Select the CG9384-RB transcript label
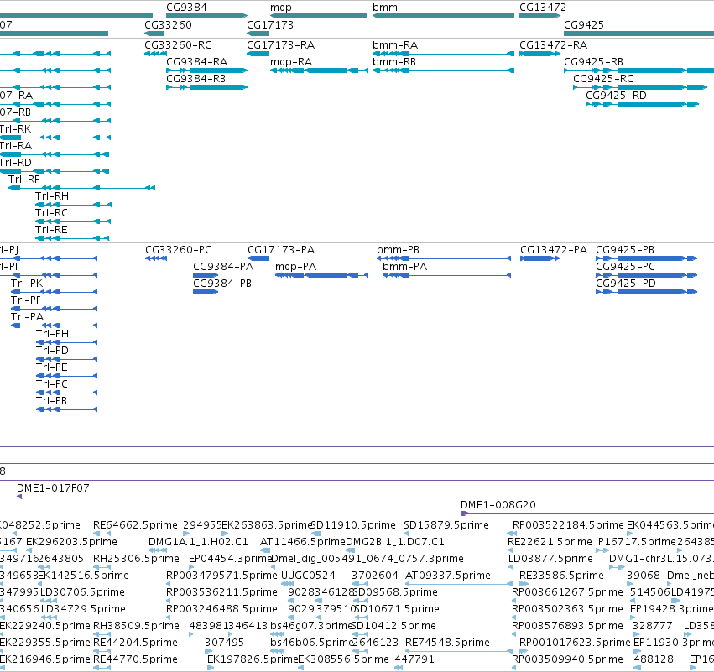The height and width of the screenshot is (672, 714). (x=195, y=79)
